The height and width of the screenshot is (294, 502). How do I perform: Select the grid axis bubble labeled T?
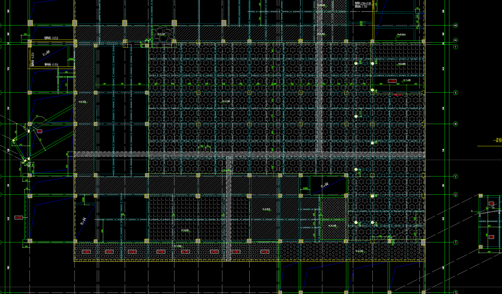tap(456, 242)
